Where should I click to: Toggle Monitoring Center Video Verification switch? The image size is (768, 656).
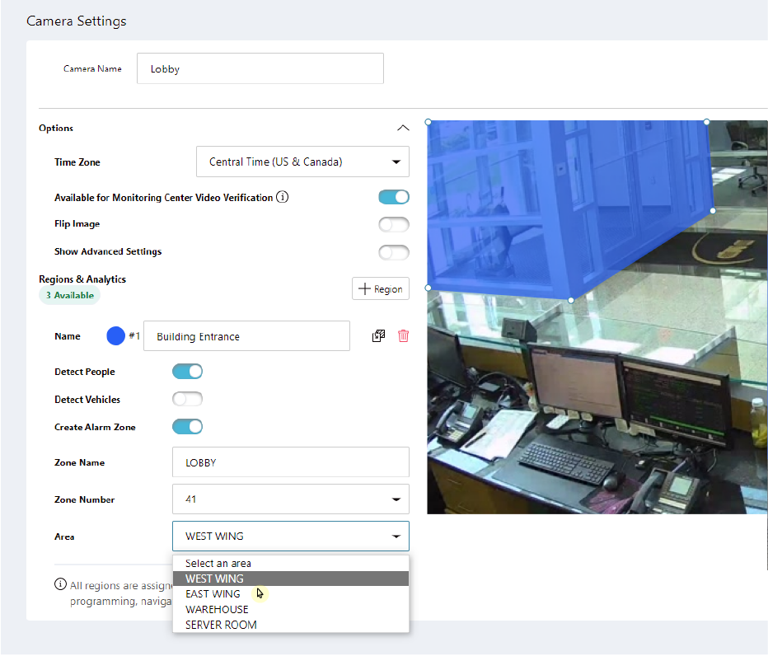393,197
